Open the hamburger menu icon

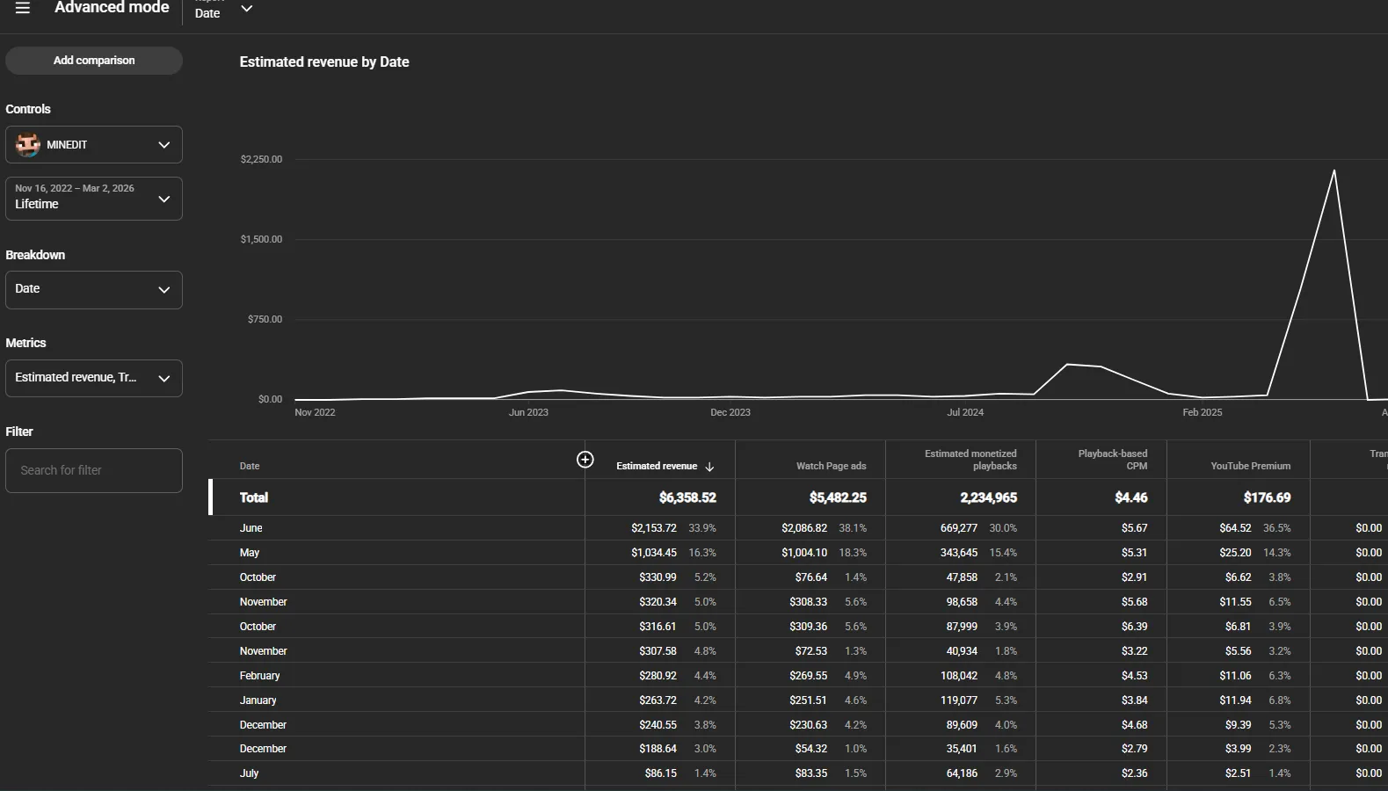(23, 8)
